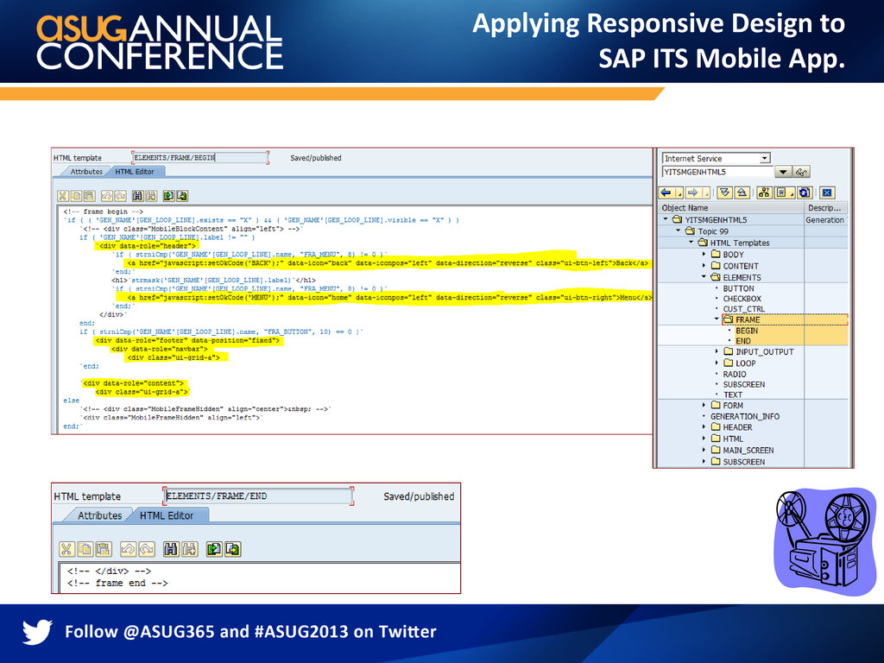
Task: Switch to Attributes tab of FRAME/BEGIN template
Action: point(86,172)
